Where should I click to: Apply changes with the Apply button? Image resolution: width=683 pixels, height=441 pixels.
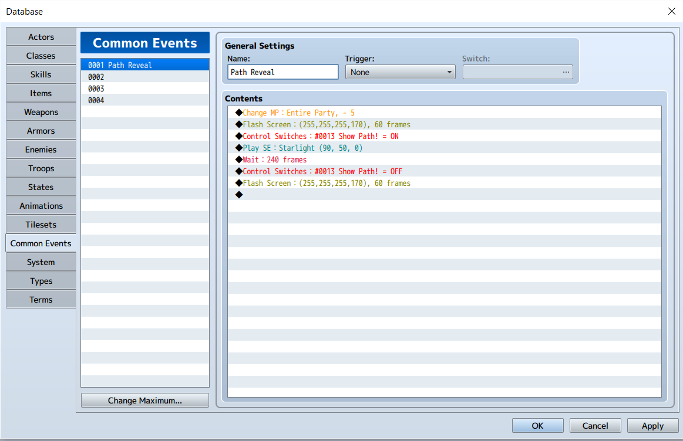(652, 425)
